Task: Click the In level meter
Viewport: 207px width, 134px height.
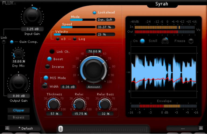Action: tap(165, 28)
